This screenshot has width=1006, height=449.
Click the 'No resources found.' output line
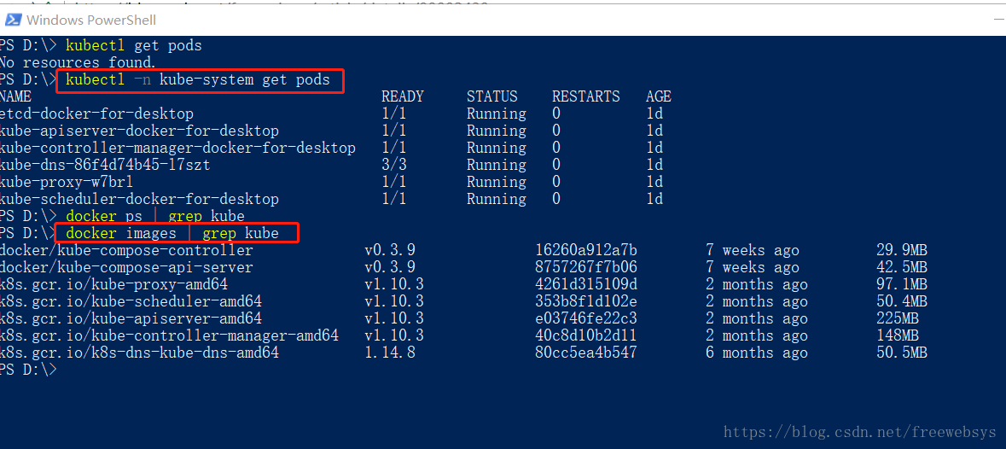(x=78, y=63)
